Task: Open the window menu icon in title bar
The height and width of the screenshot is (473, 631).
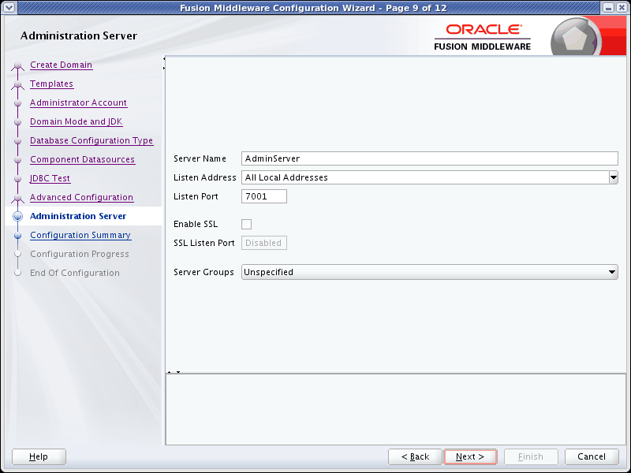Action: (x=9, y=7)
